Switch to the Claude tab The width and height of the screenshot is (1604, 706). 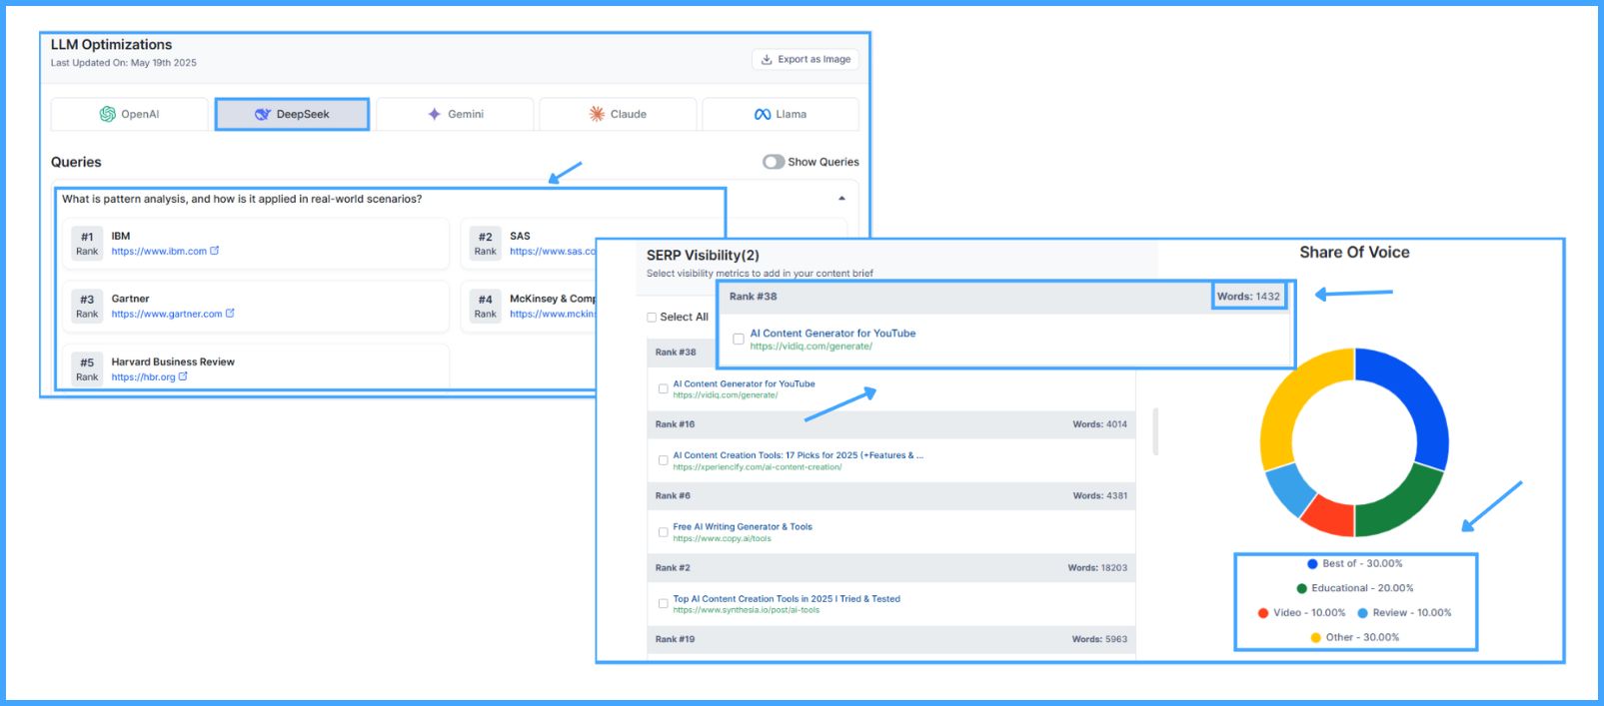click(618, 114)
